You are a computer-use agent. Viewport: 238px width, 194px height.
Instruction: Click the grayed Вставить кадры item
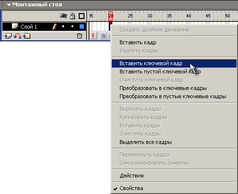point(174,126)
